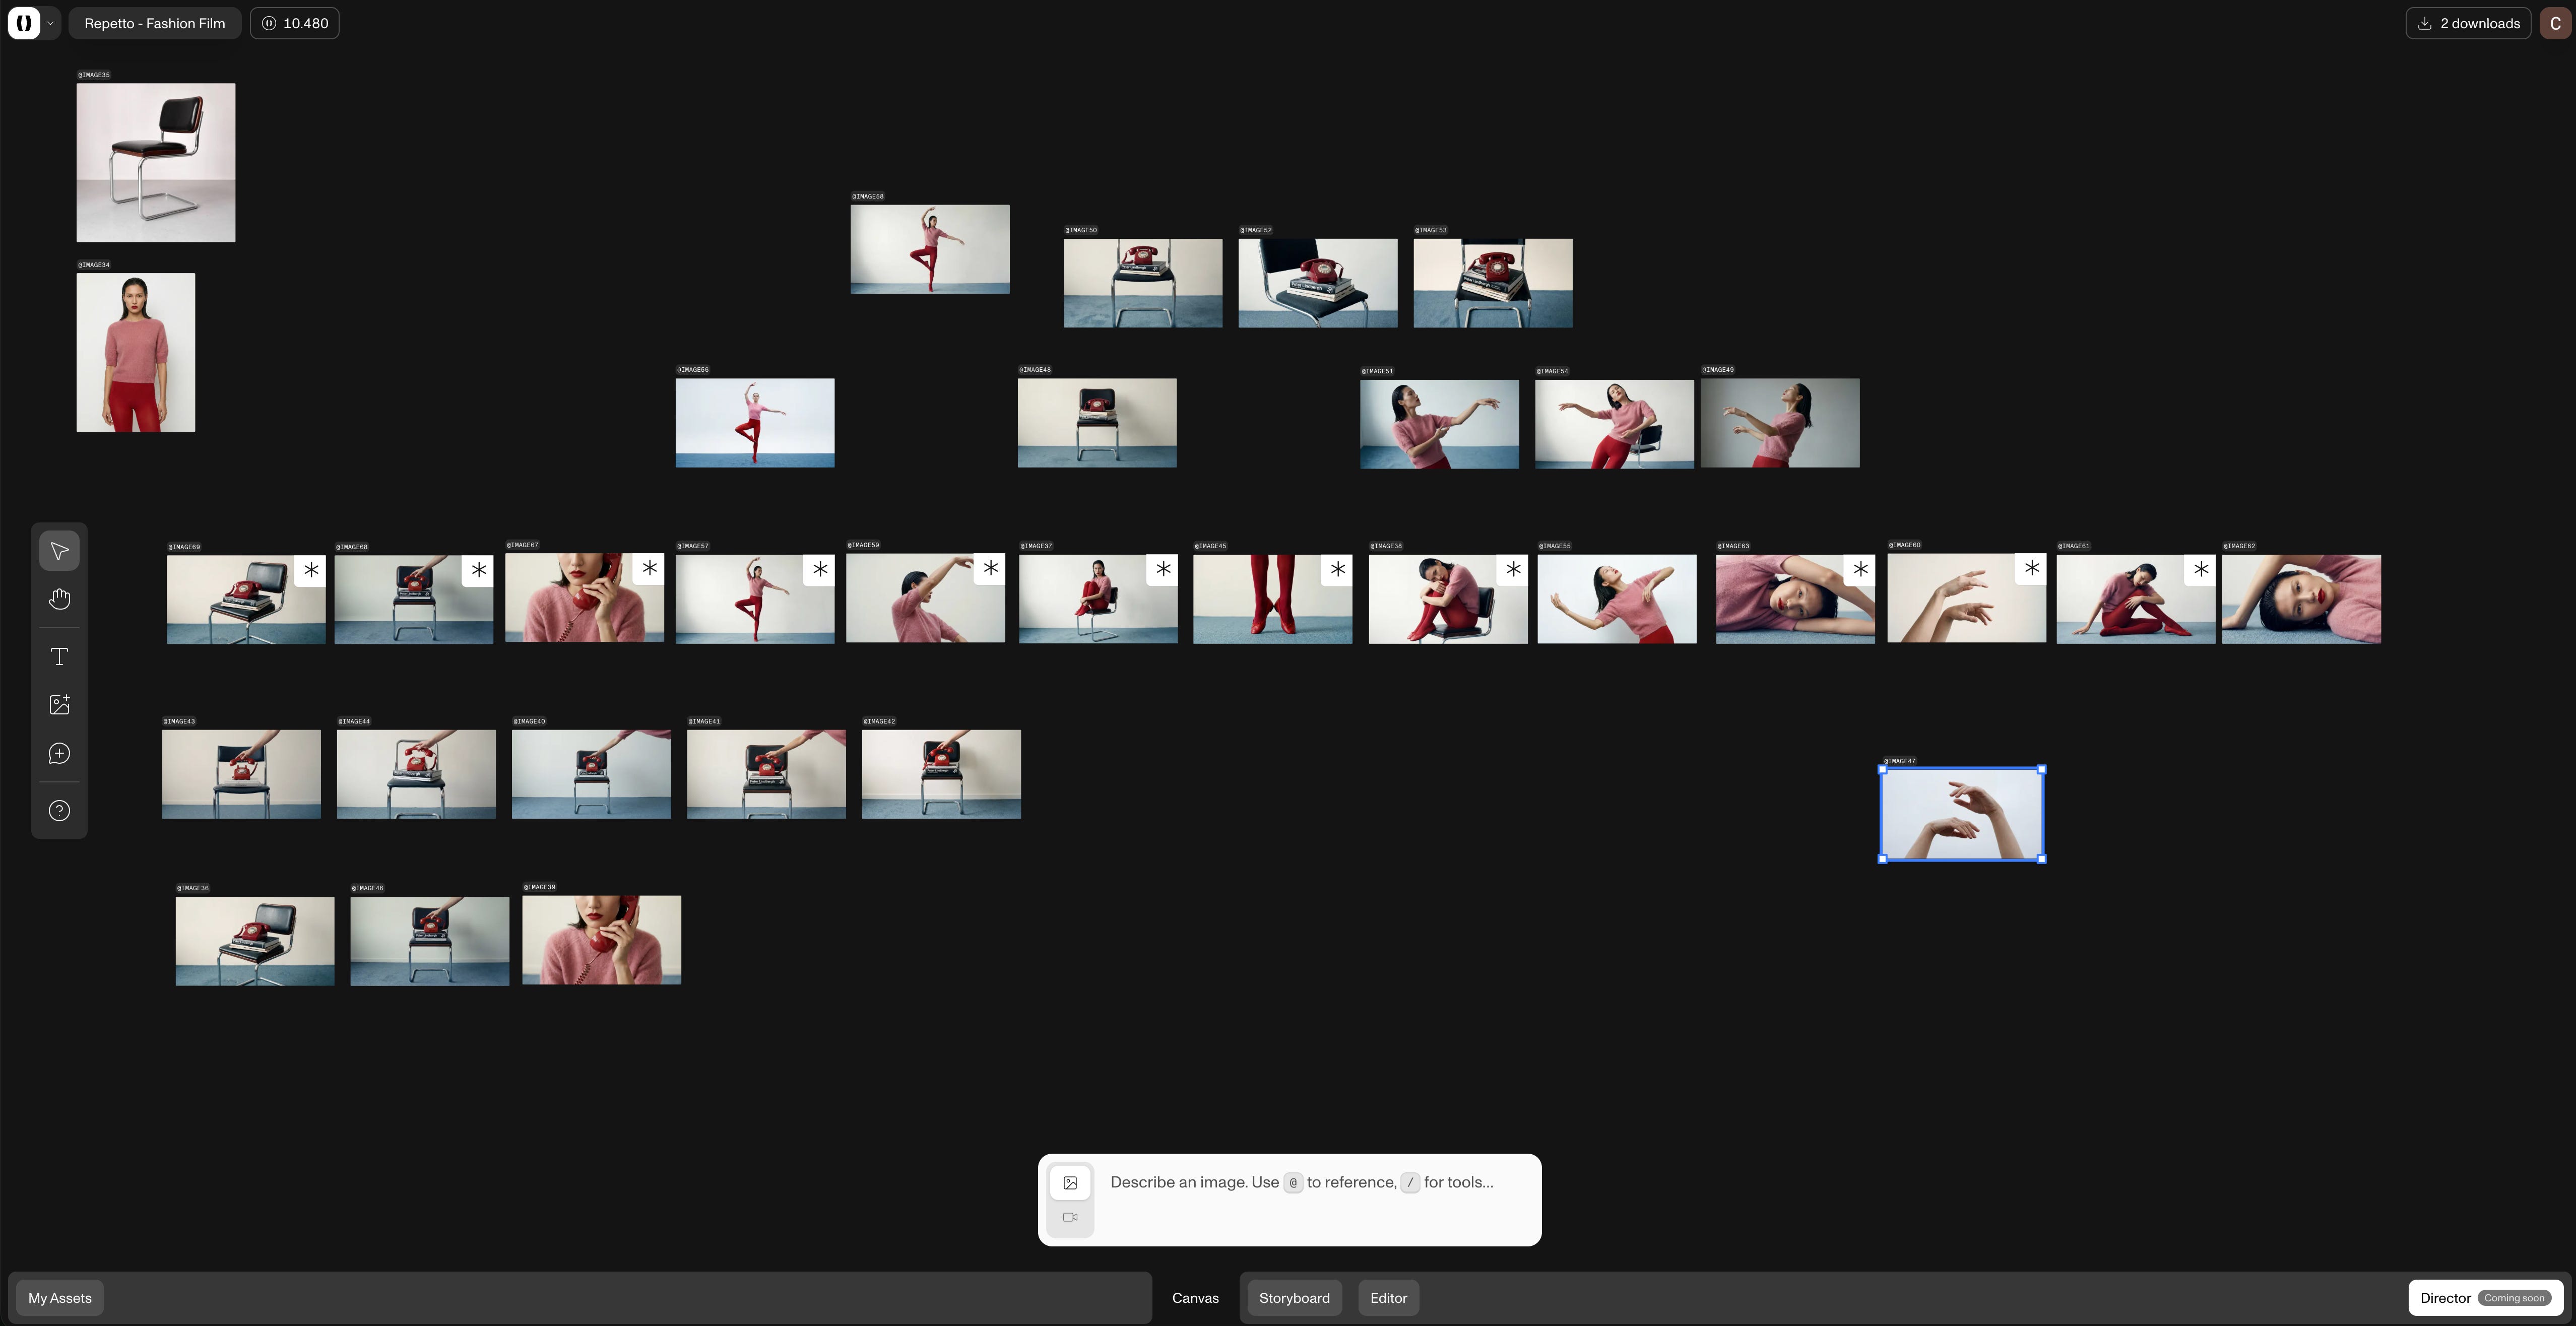This screenshot has height=1326, width=2576.
Task: Click the add image tool icon
Action: point(59,705)
